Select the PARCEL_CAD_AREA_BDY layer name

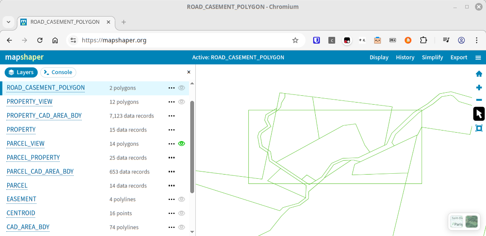pos(40,172)
